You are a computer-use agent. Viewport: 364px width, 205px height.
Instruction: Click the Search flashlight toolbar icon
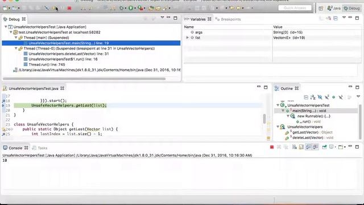tap(166, 9)
